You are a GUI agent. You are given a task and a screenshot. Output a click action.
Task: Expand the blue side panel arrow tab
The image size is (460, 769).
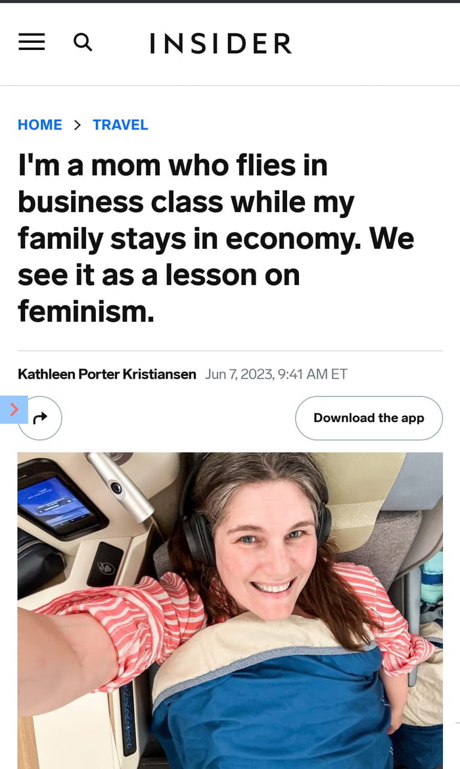point(14,410)
